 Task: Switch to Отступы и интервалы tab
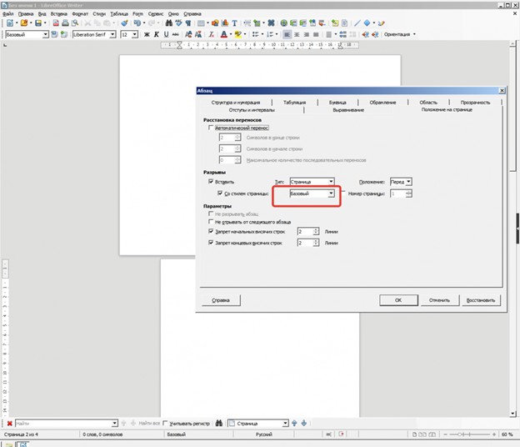252,110
